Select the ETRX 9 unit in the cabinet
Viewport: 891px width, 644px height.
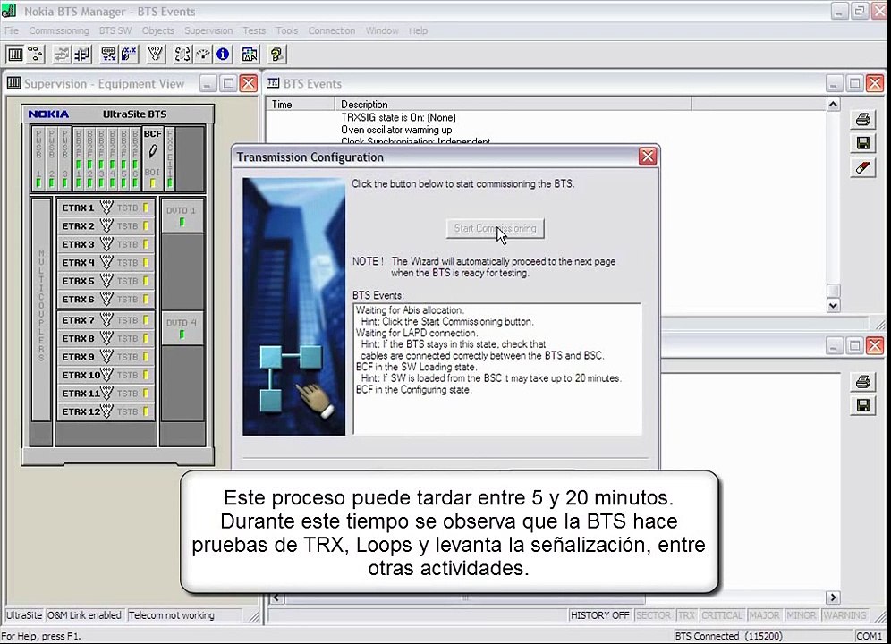(x=106, y=356)
